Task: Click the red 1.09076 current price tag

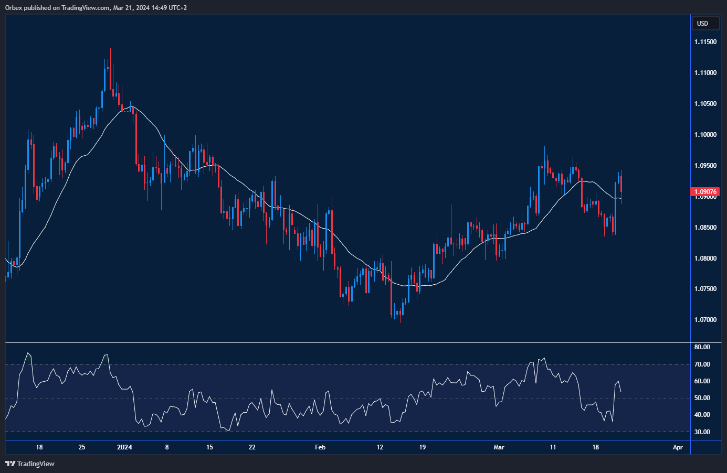Action: (705, 192)
